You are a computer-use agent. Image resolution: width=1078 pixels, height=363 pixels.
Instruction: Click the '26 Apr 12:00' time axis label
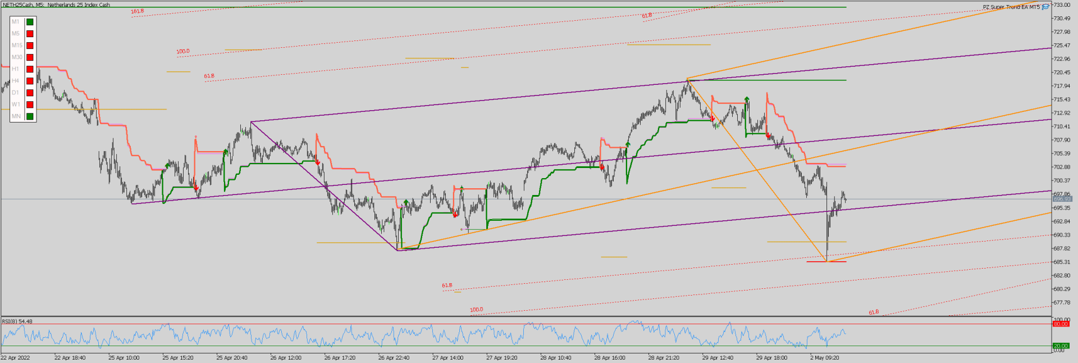pos(286,357)
